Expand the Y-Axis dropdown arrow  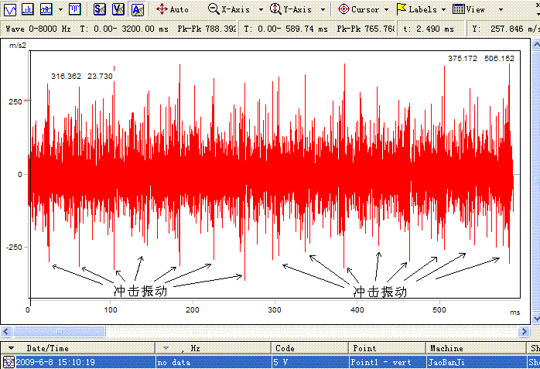coord(323,9)
